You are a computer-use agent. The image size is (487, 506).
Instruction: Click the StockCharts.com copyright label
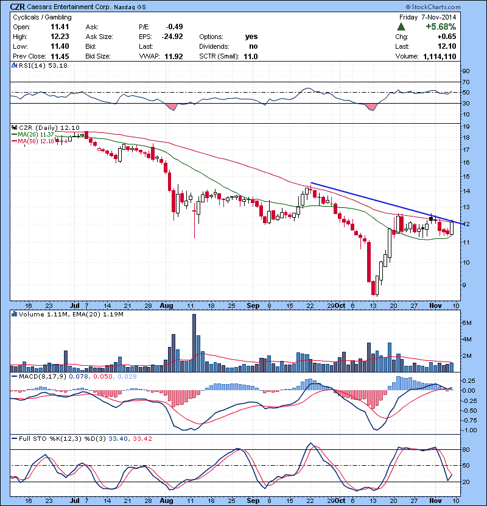click(x=433, y=7)
